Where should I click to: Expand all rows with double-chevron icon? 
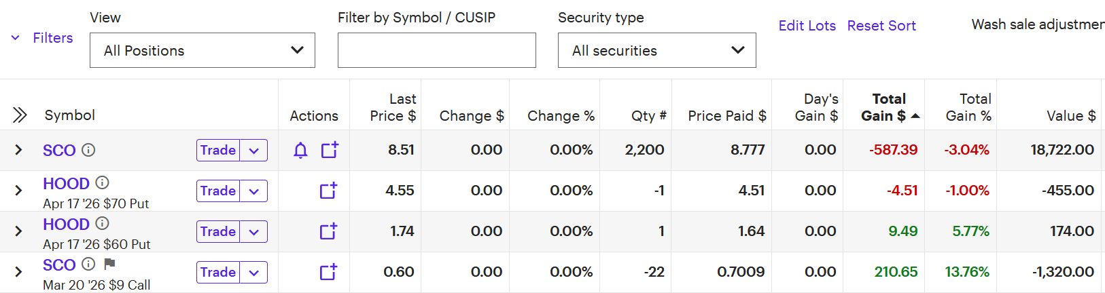(20, 115)
